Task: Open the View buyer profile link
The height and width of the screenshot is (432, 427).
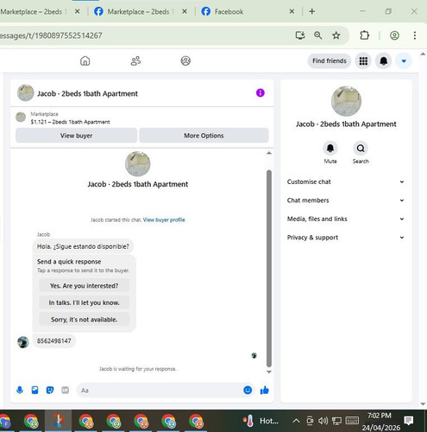Action: click(164, 219)
